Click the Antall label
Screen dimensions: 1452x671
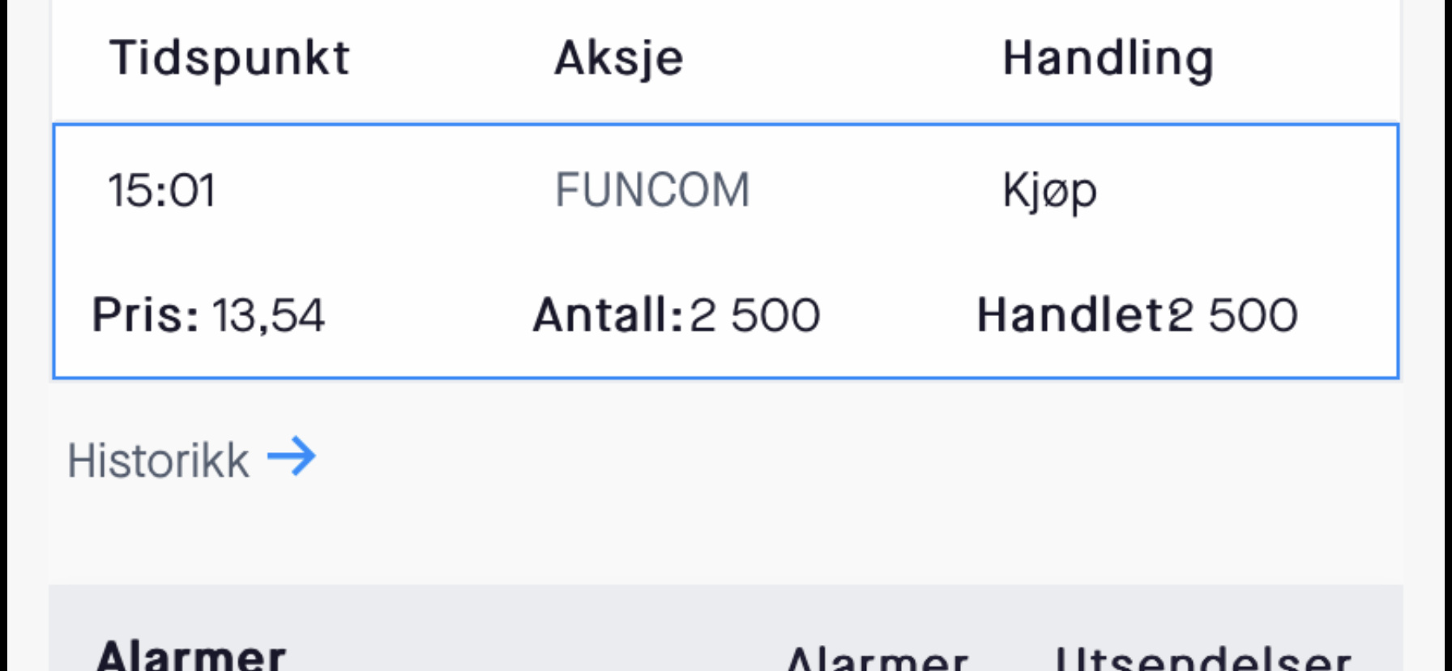click(608, 315)
